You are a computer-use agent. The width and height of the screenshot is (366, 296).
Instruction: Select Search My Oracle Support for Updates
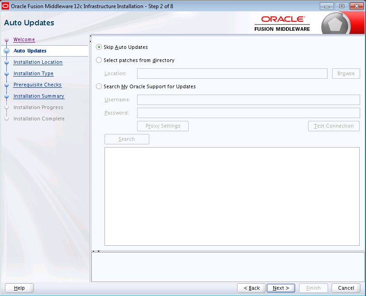99,86
